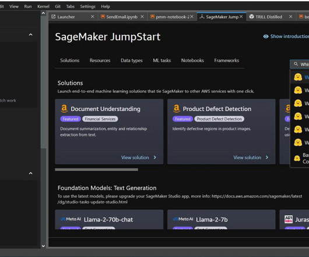Click Featured badge on Document Understanding card
This screenshot has height=257, width=309.
coord(71,119)
